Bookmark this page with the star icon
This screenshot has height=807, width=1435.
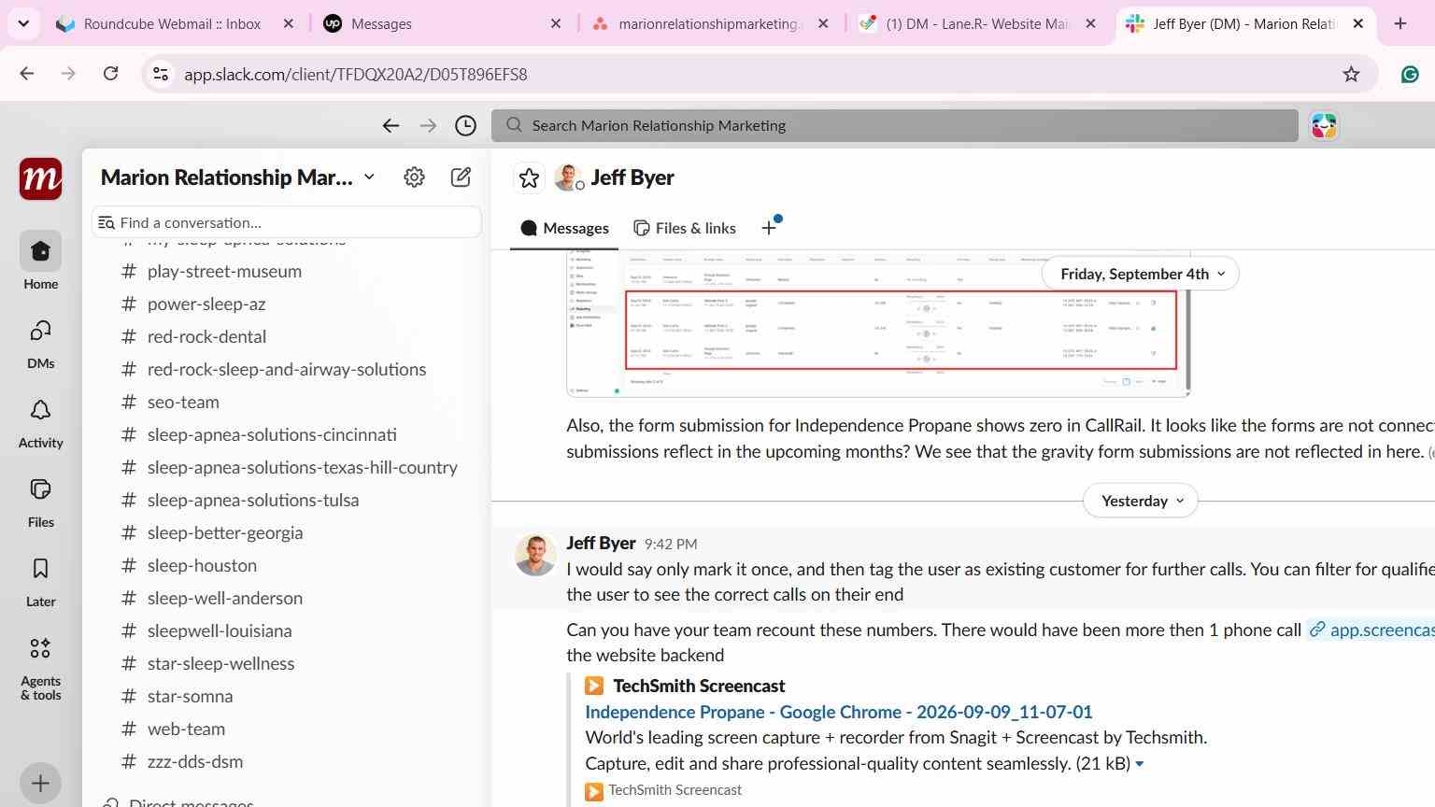pyautogui.click(x=1351, y=74)
